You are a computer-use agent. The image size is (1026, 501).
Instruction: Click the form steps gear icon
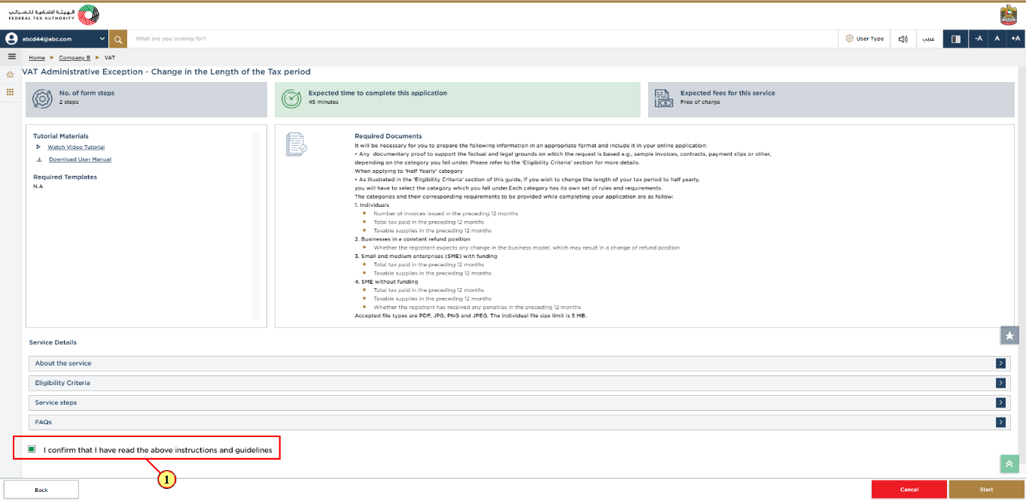tap(42, 98)
